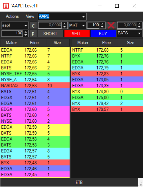143x187 pixels.
Task: Maximize the Level II window
Action: point(117,6)
